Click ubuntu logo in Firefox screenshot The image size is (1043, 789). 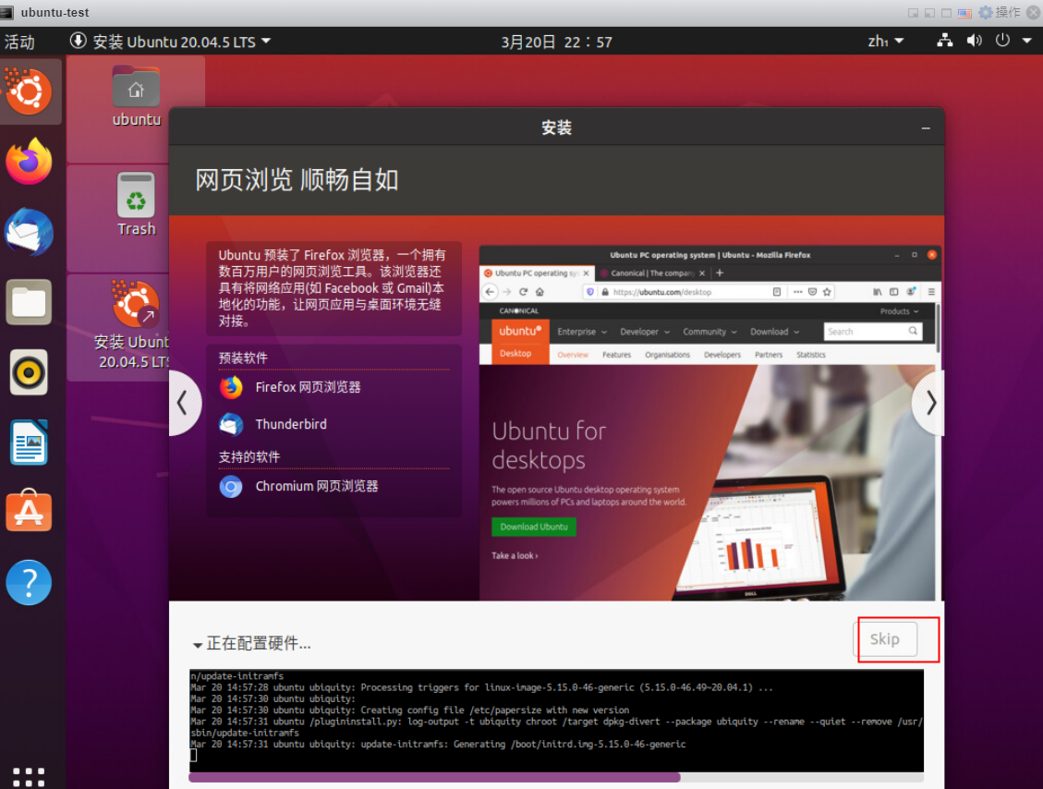tap(520, 332)
